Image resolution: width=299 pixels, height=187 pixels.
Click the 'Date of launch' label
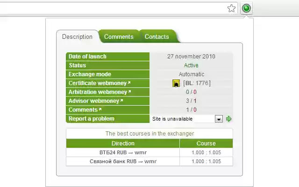click(x=87, y=57)
